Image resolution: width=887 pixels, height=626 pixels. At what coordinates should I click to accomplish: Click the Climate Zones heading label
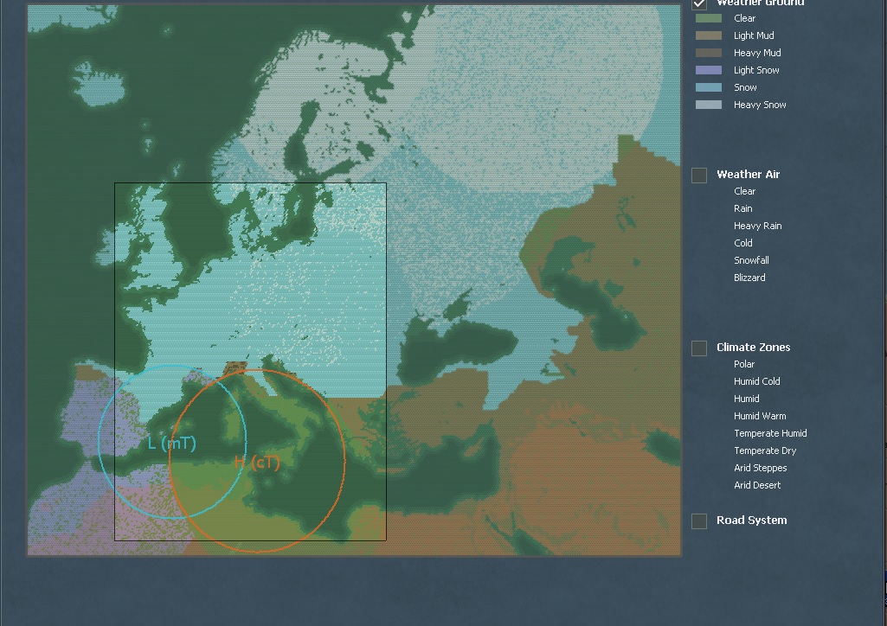click(753, 347)
